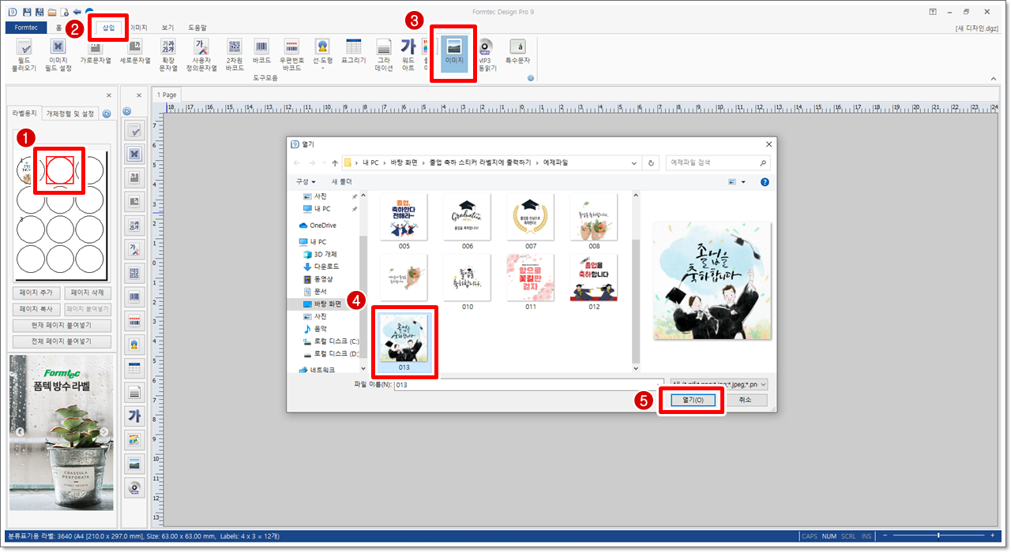Switch to the 라벨용지 panel tab

pyautogui.click(x=24, y=114)
